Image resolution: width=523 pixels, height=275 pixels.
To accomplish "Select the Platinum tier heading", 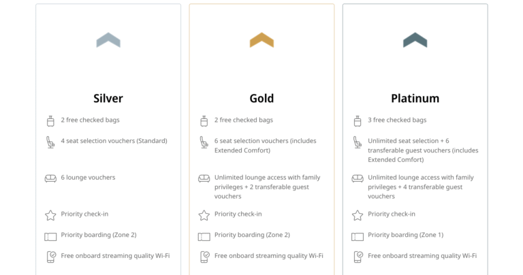I will pos(415,98).
